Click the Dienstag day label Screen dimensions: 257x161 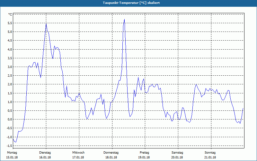pyautogui.click(x=45, y=153)
